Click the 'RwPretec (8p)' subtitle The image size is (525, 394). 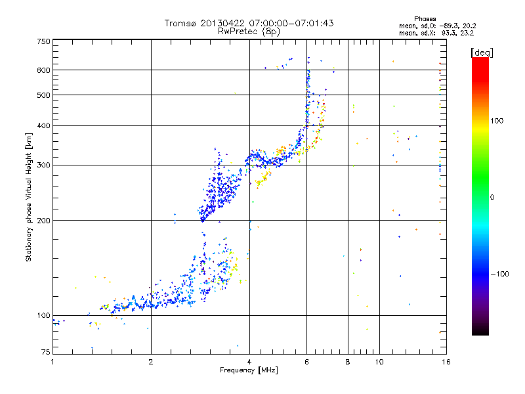pyautogui.click(x=249, y=32)
